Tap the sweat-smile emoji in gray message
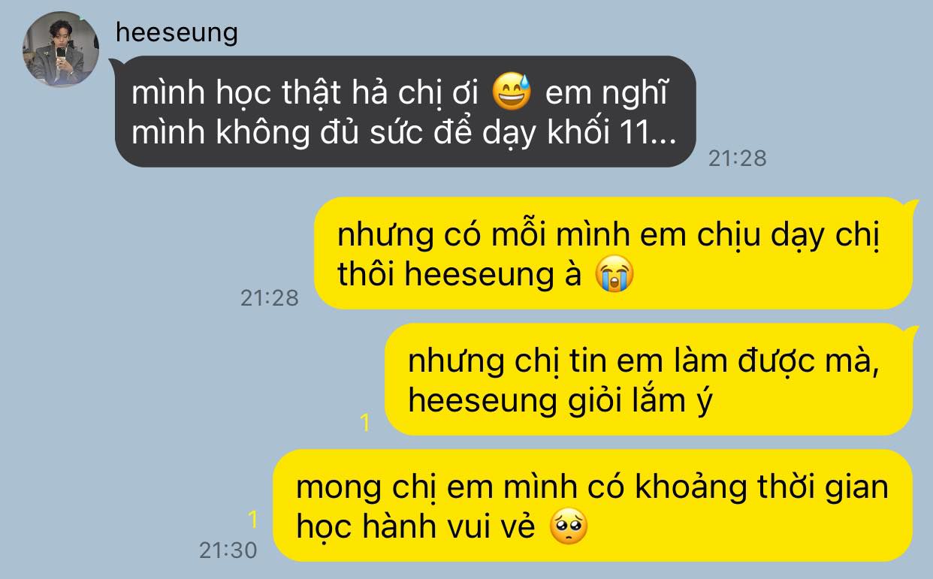 coord(512,93)
